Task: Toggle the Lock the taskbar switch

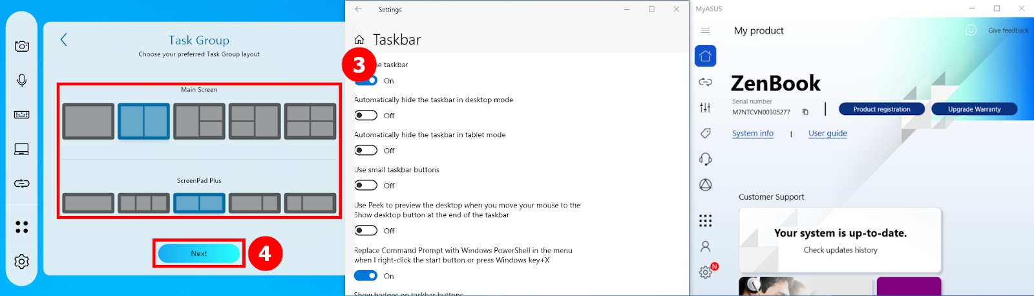Action: pyautogui.click(x=368, y=81)
